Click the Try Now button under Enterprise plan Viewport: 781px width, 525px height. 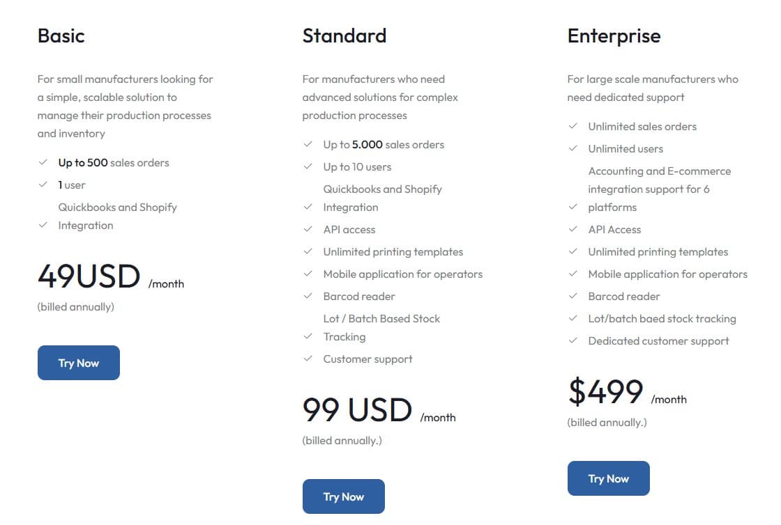608,478
